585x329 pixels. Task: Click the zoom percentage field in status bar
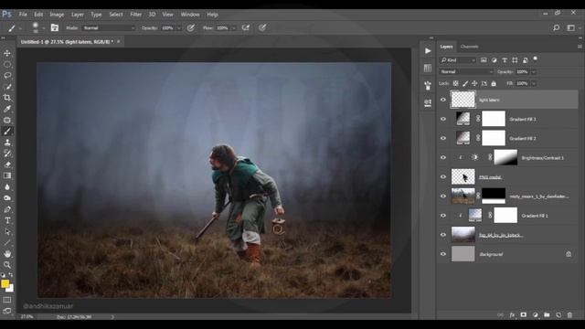pos(27,317)
